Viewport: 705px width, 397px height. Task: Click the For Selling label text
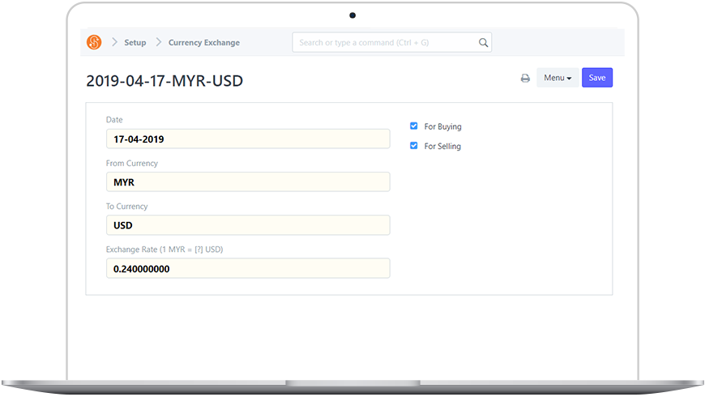[x=442, y=147]
